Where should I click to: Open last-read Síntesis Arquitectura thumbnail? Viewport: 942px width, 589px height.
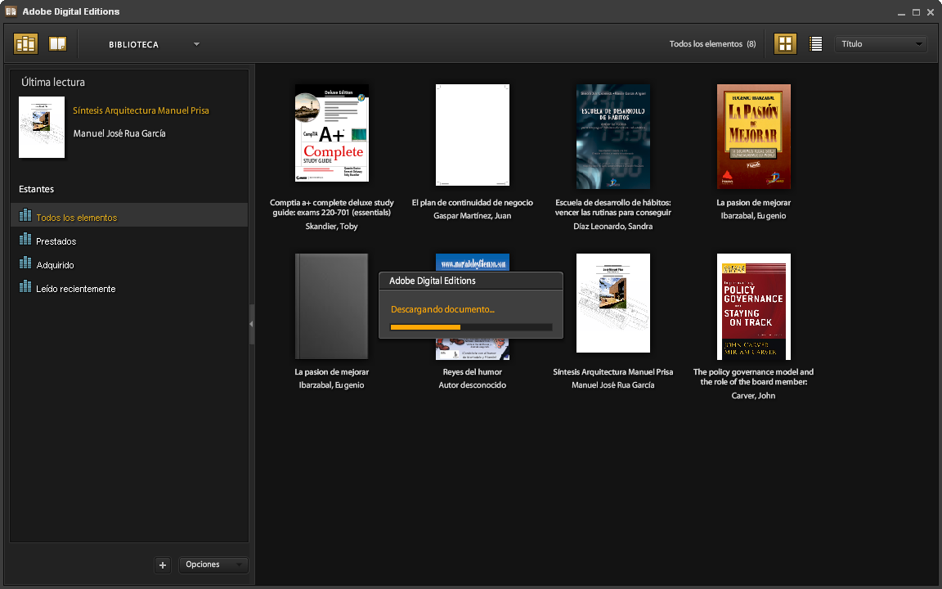click(42, 127)
